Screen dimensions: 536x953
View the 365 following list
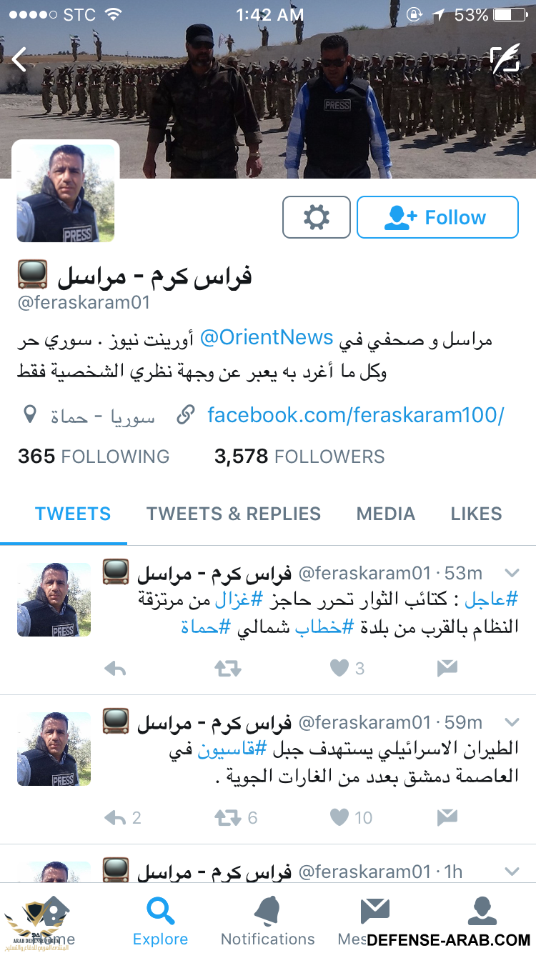click(x=94, y=456)
